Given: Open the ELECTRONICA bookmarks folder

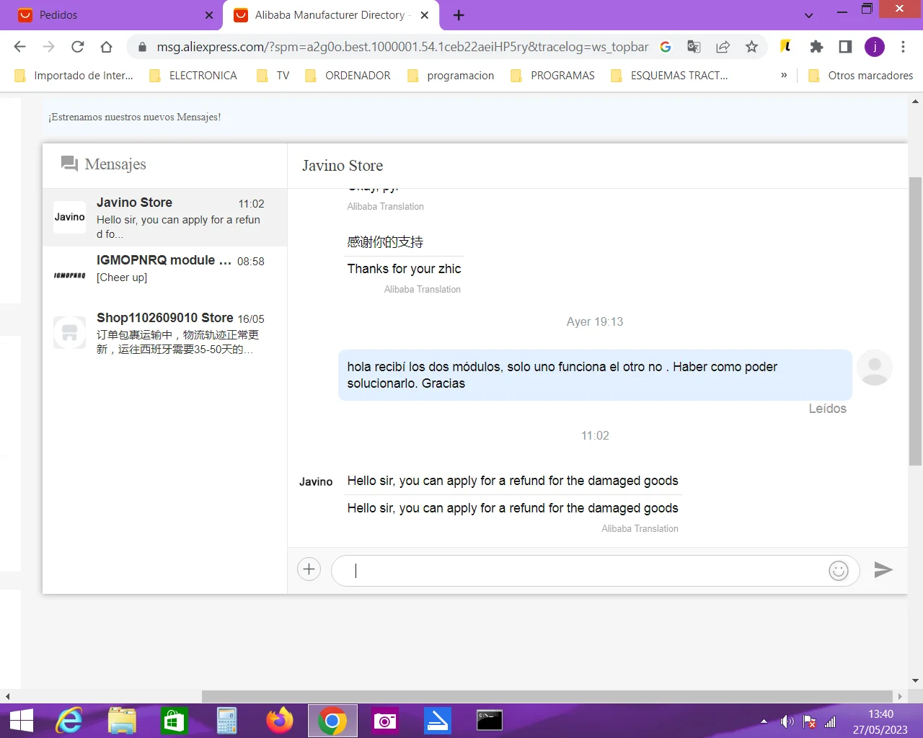Looking at the screenshot, I should (193, 76).
